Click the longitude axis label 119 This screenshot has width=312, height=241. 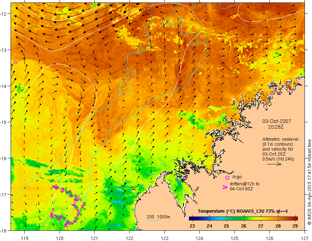tap(25, 238)
